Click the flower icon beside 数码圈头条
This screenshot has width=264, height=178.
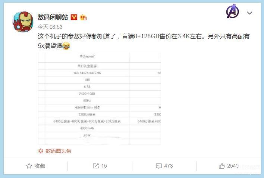[41, 151]
